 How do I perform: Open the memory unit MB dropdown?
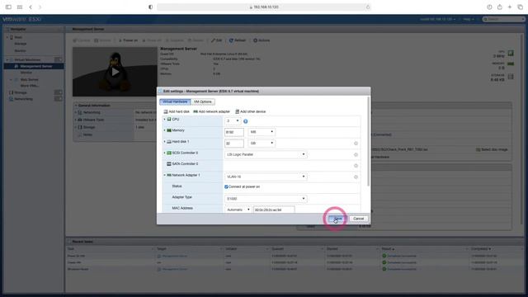point(262,132)
